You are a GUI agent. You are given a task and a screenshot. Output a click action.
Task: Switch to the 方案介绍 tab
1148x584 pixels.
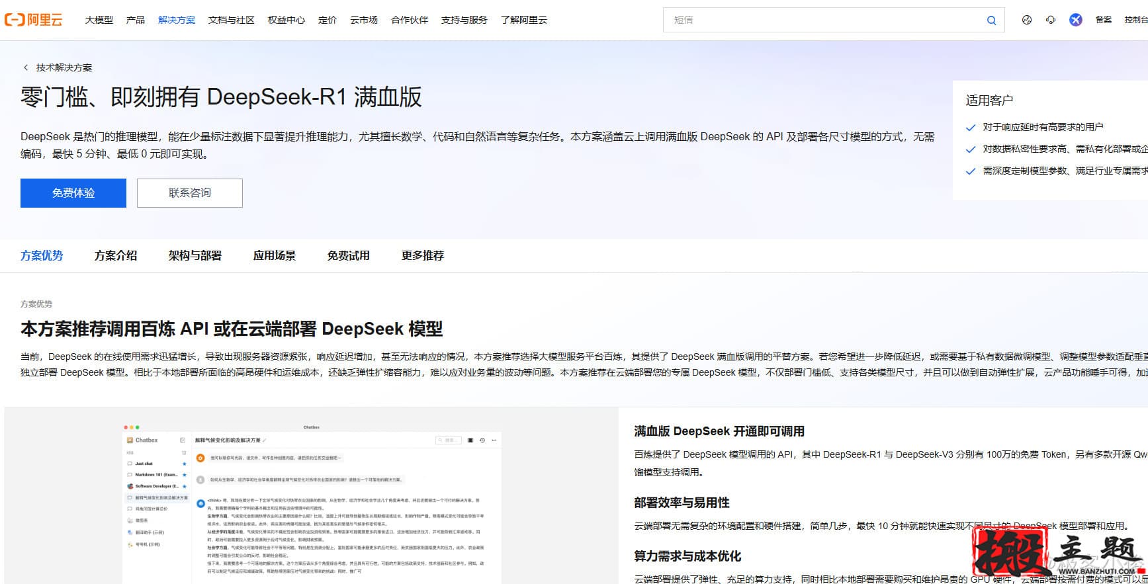tap(116, 255)
